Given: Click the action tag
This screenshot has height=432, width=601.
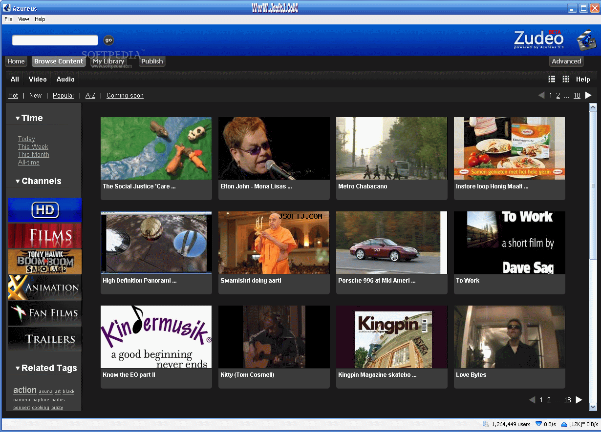Looking at the screenshot, I should 25,390.
